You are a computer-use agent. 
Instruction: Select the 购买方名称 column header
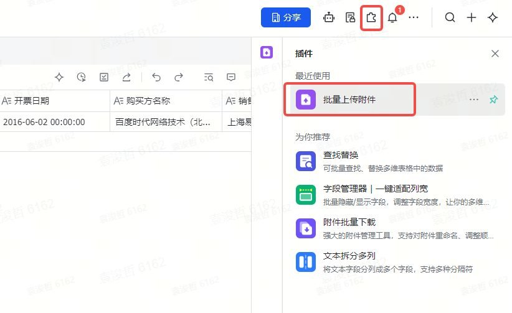pos(166,101)
